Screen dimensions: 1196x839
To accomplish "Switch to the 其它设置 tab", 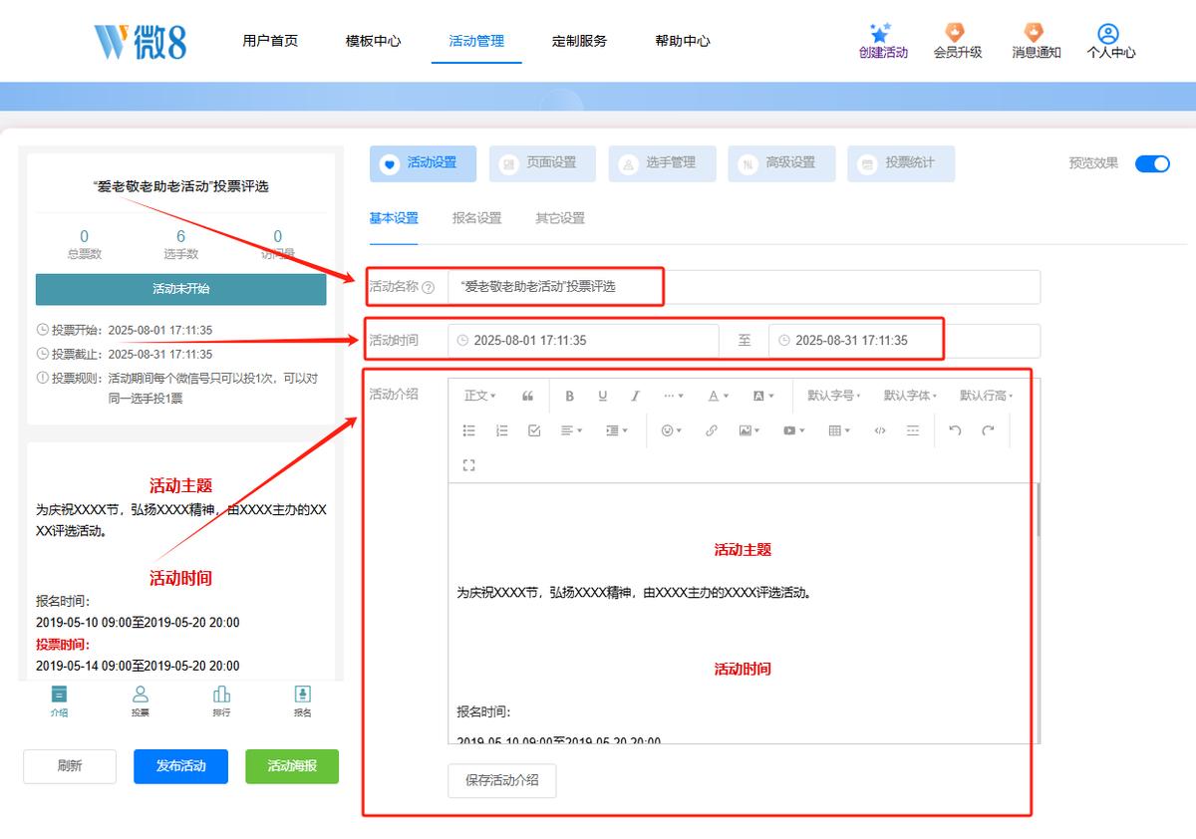I will (560, 218).
